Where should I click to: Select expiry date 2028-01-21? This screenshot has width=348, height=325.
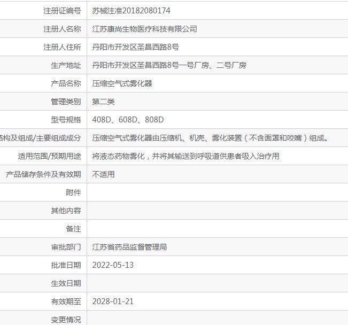[113, 301]
